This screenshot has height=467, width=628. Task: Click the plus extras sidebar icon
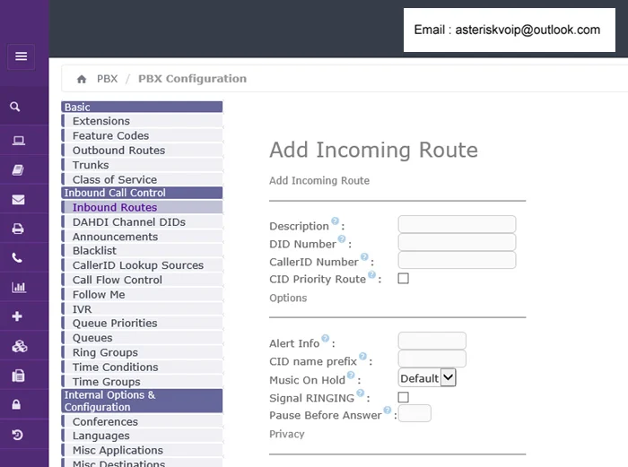pos(17,316)
